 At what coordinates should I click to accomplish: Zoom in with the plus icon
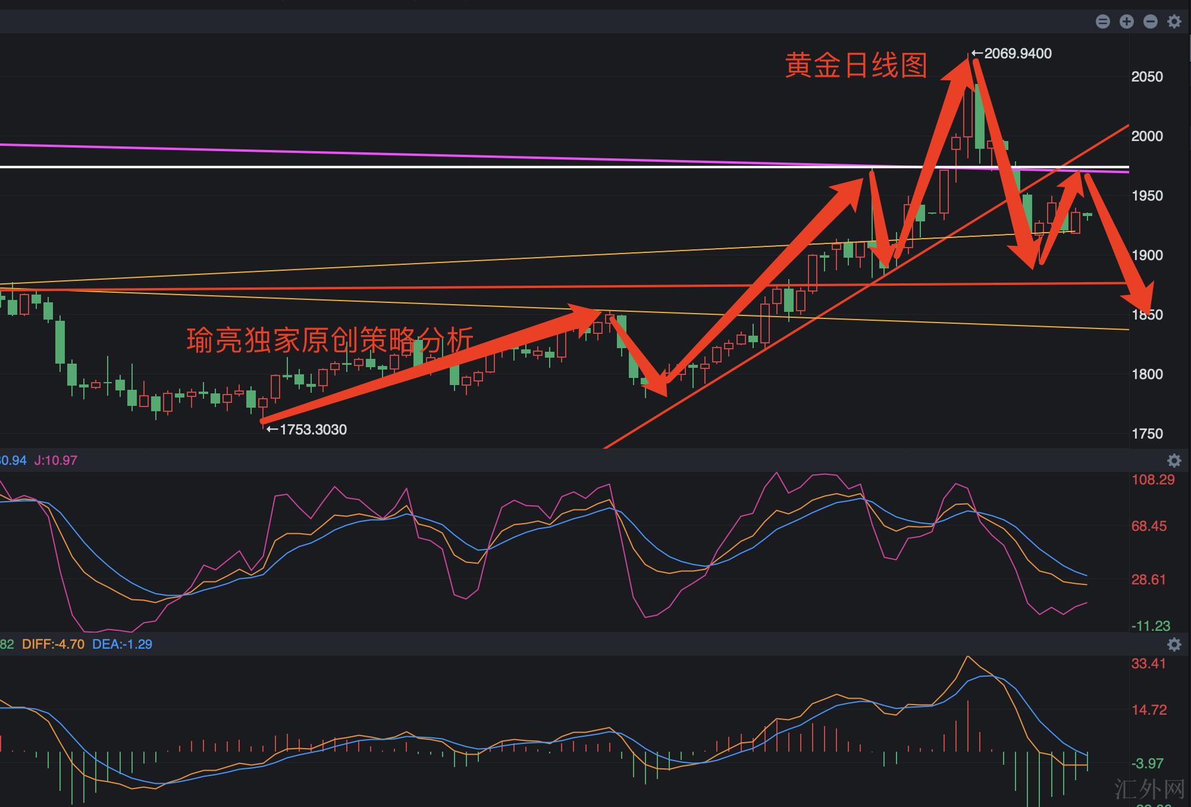[1126, 22]
